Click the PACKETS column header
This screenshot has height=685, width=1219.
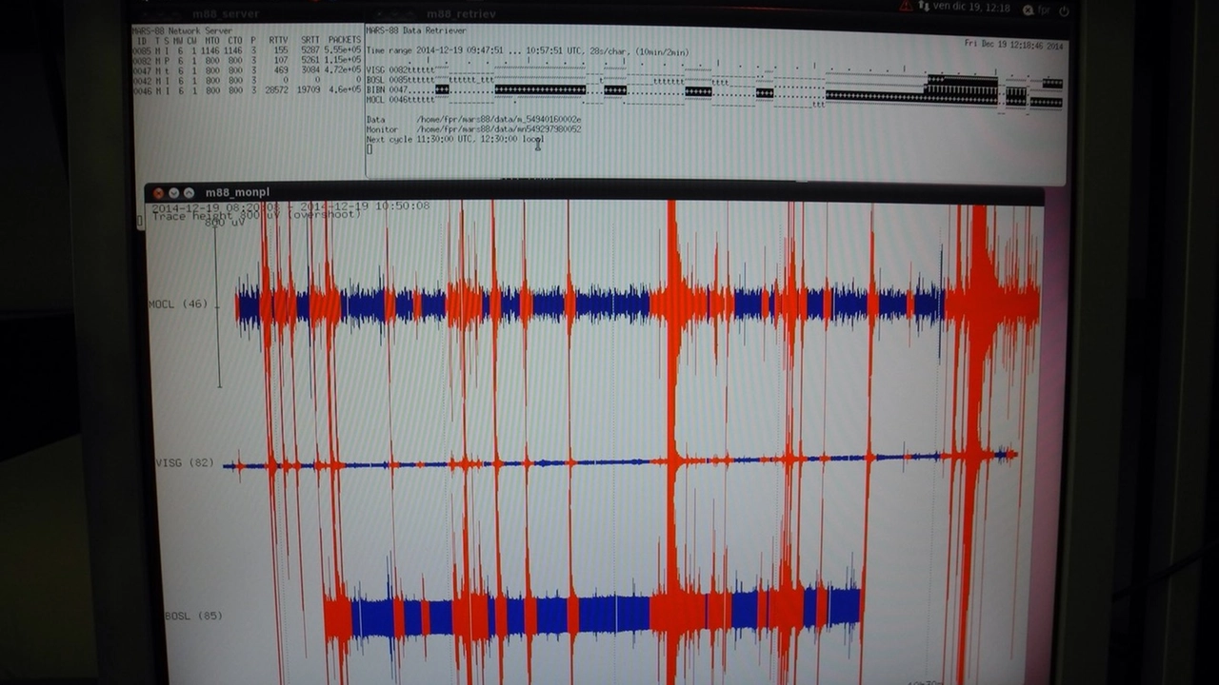tap(345, 40)
